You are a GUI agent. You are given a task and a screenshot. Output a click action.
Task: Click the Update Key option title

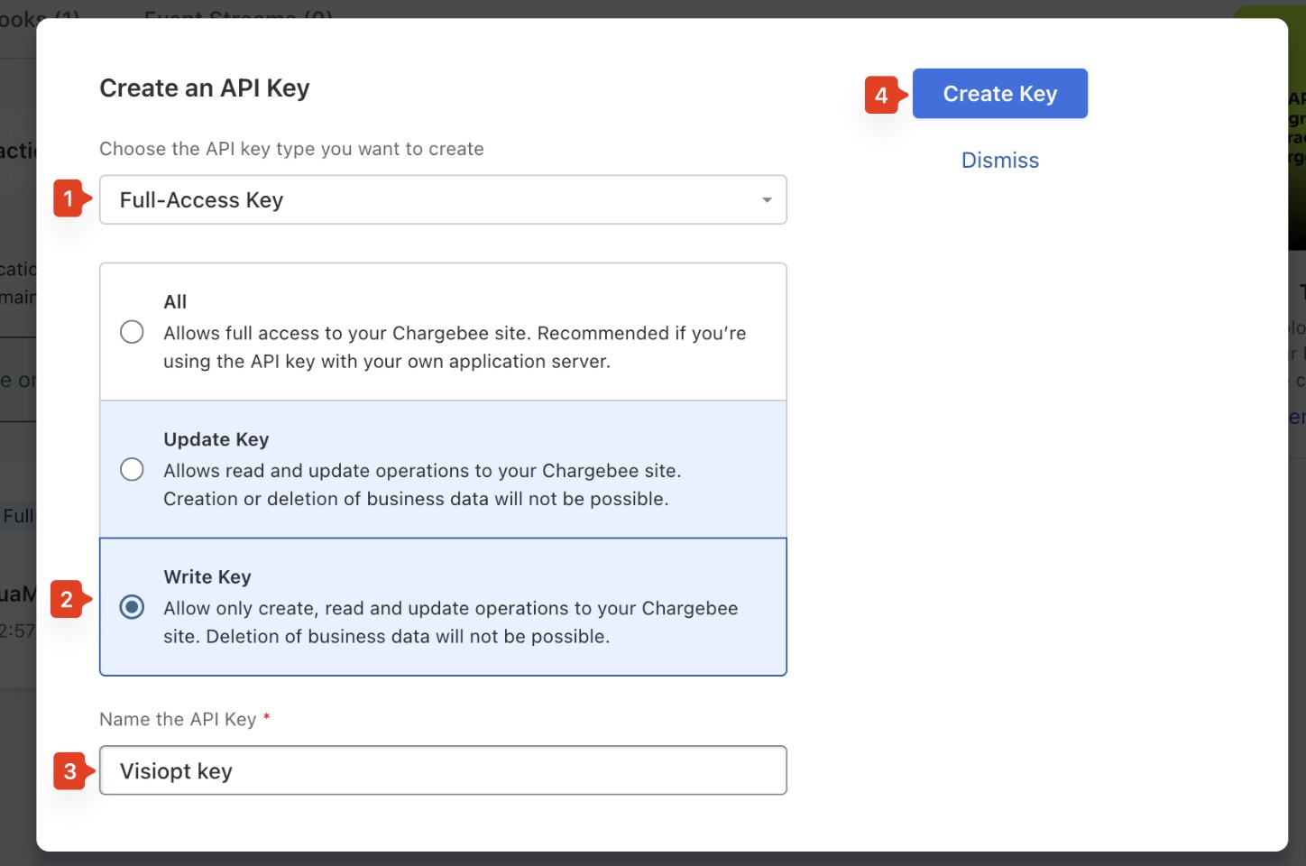(x=216, y=439)
